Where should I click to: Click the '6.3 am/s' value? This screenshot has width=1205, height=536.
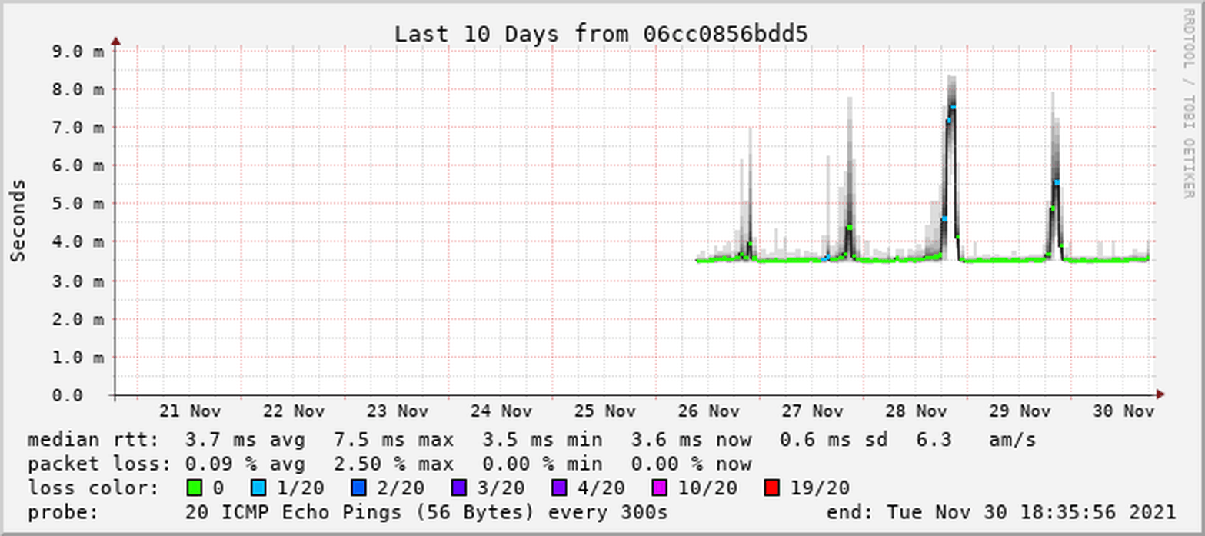pos(977,441)
